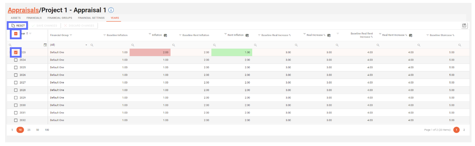Screen dimensions: 475x146
Task: Open the Assets tab
Action: pyautogui.click(x=16, y=18)
